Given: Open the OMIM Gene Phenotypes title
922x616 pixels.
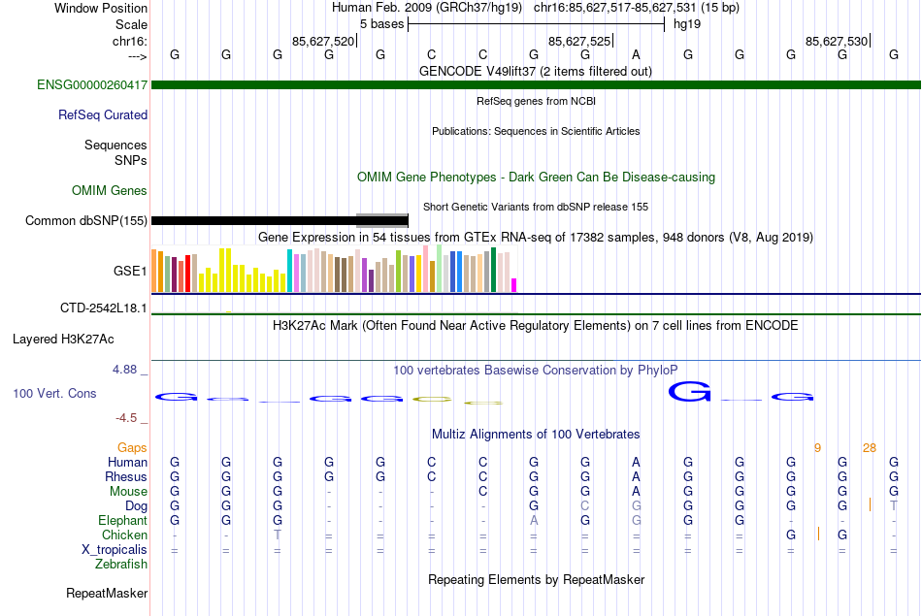Looking at the screenshot, I should tap(536, 177).
